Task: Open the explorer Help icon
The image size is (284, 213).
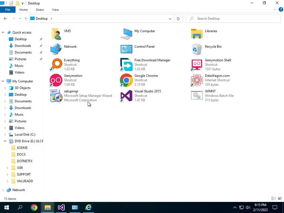Action: [281, 10]
